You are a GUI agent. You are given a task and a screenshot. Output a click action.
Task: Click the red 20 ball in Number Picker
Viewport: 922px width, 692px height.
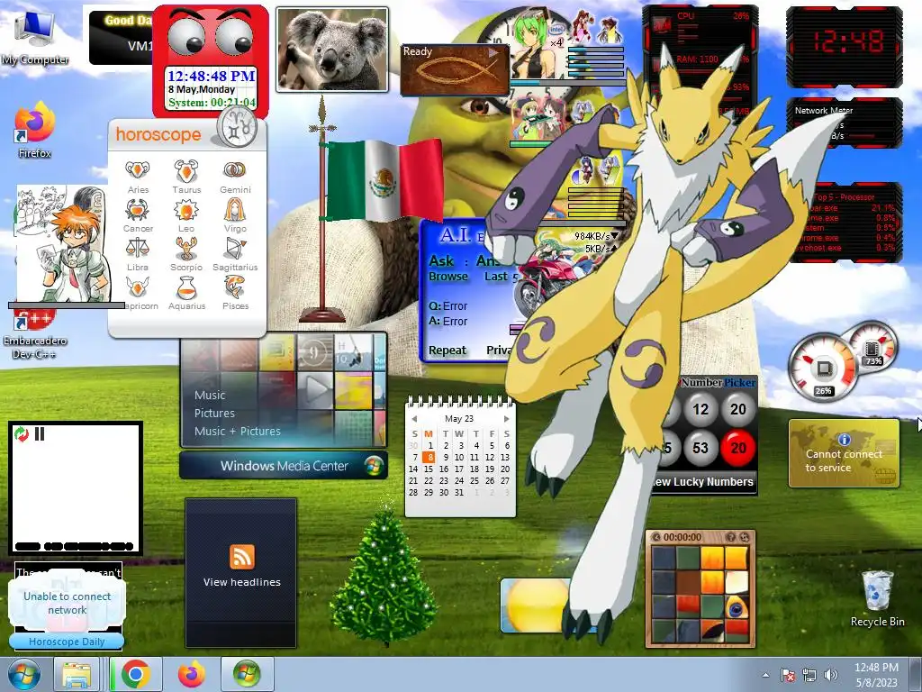pyautogui.click(x=738, y=448)
